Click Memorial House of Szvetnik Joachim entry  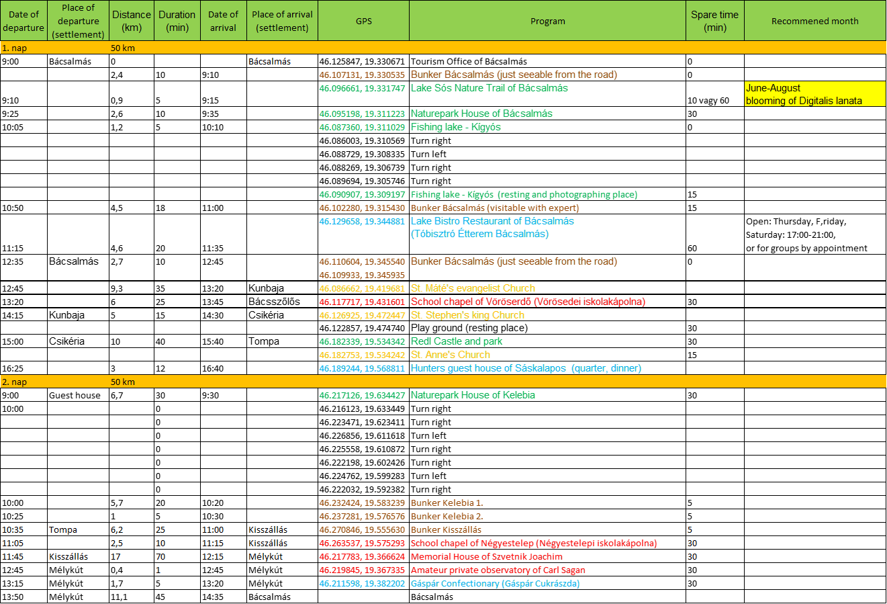coord(486,556)
